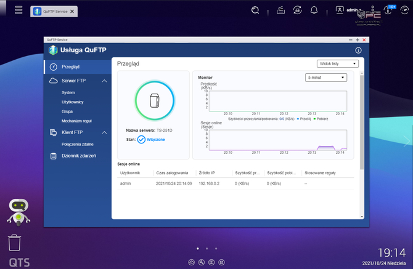The width and height of the screenshot is (413, 269).
Task: Close the QuFTP Service taskbar tab
Action: pyautogui.click(x=72, y=11)
